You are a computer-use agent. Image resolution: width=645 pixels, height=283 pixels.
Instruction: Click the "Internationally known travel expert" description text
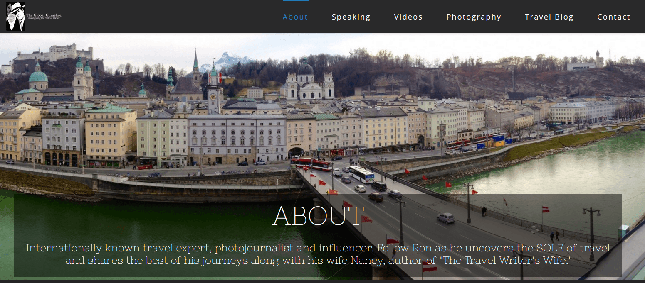tap(318, 254)
